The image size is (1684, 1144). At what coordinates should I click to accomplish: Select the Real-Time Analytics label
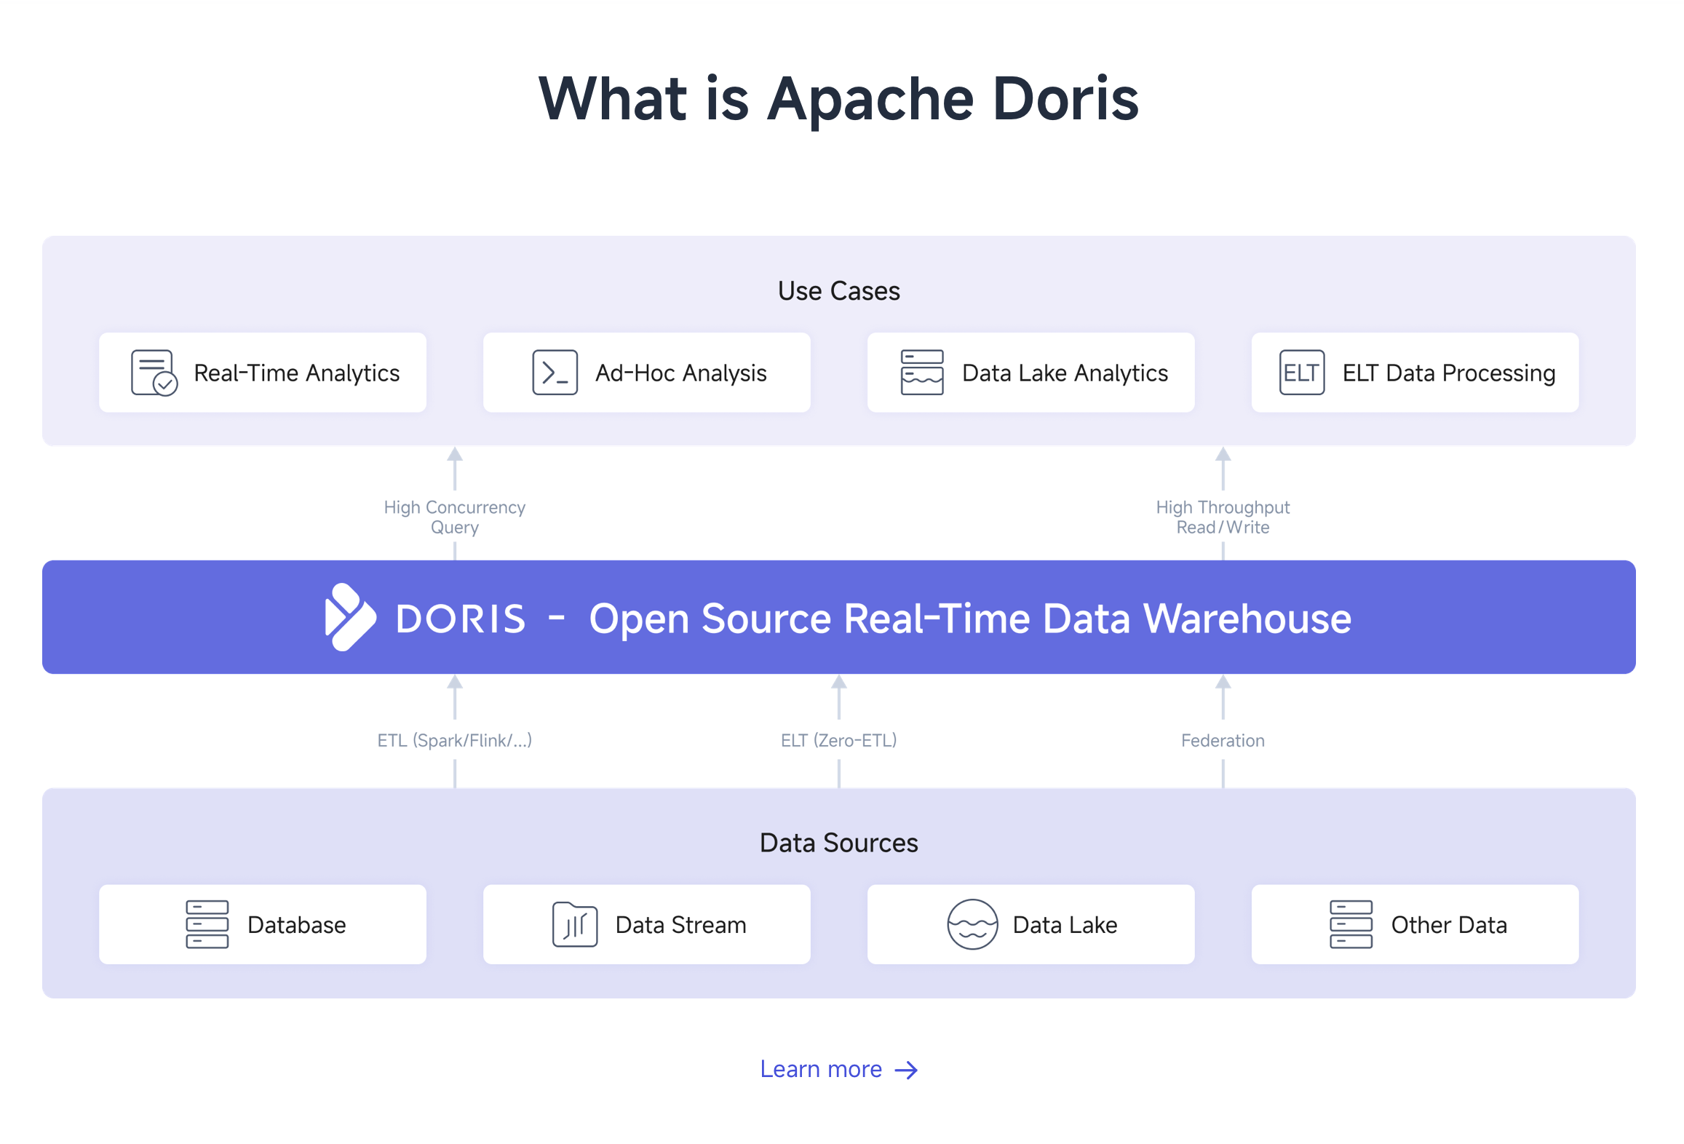point(297,373)
